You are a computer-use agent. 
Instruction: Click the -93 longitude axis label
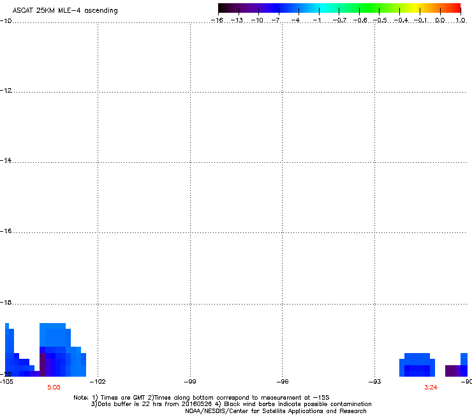pyautogui.click(x=375, y=381)
